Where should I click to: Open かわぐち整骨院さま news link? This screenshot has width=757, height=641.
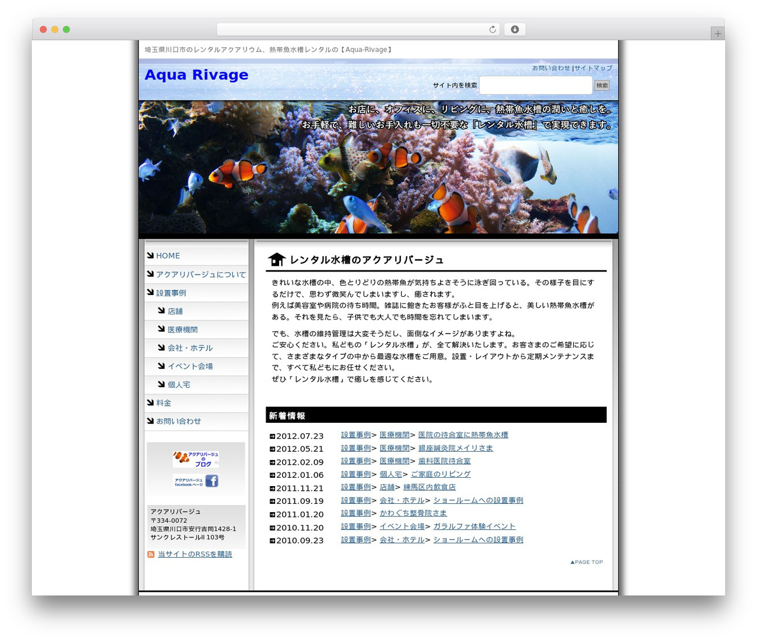point(413,513)
